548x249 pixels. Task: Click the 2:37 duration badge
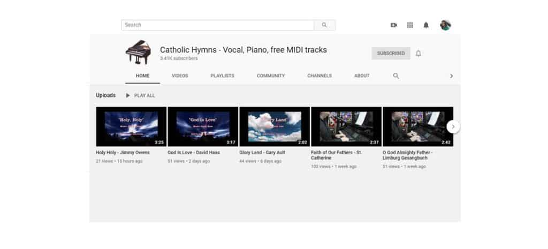tap(374, 142)
